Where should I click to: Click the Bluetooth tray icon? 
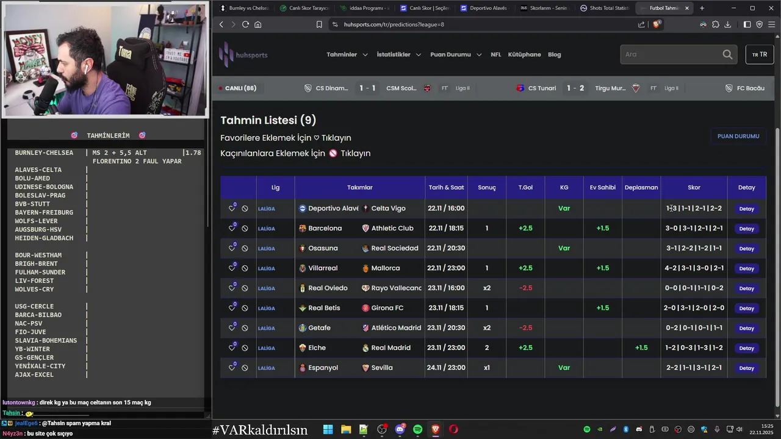[626, 429]
